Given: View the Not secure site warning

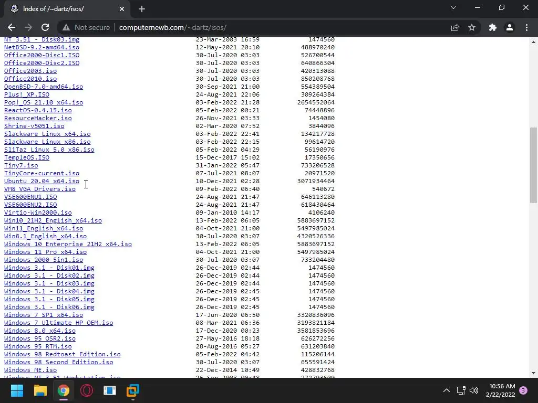Looking at the screenshot, I should (86, 27).
